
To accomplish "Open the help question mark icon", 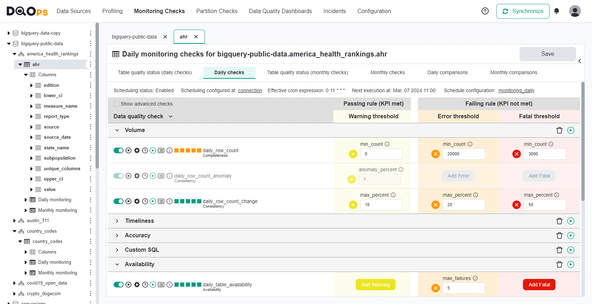I will (485, 11).
